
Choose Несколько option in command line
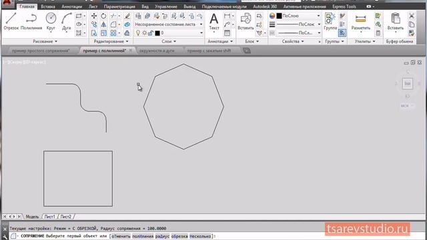pyautogui.click(x=200, y=236)
